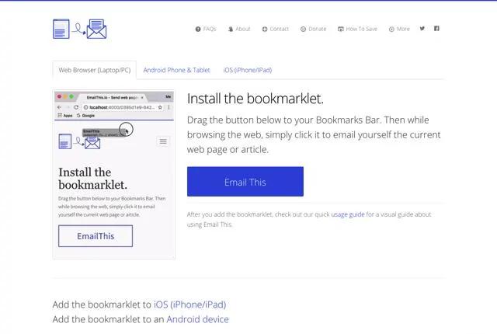497x334 pixels.
Task: Open the FAQs page
Action: point(206,29)
